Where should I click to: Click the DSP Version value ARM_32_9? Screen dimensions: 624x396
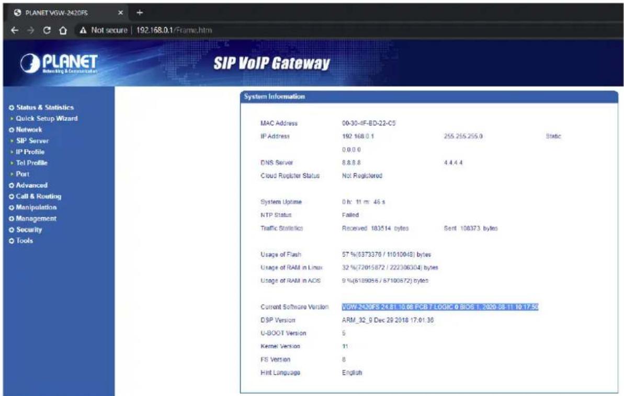388,320
